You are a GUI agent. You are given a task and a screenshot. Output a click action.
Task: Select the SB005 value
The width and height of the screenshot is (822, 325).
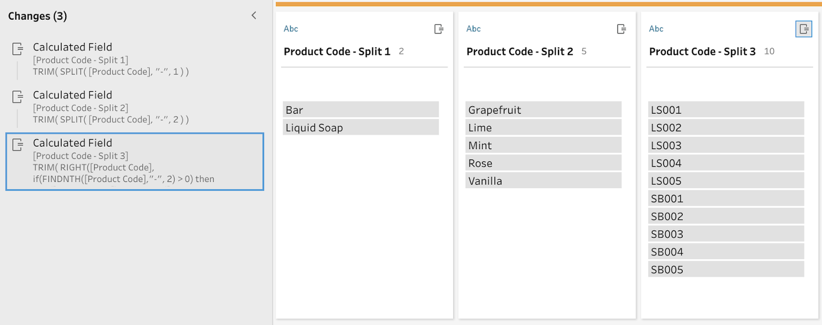[x=726, y=269]
